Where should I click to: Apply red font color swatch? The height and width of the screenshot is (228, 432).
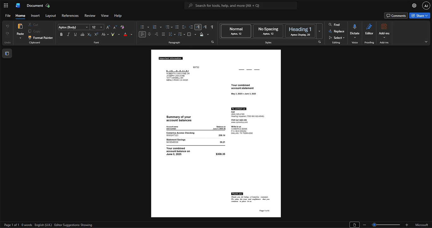tap(125, 34)
